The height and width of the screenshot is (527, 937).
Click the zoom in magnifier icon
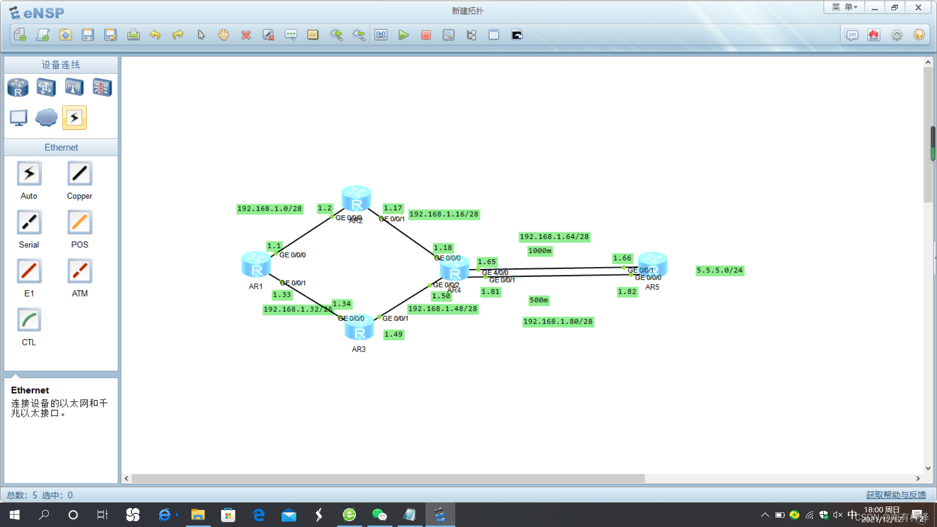point(336,35)
